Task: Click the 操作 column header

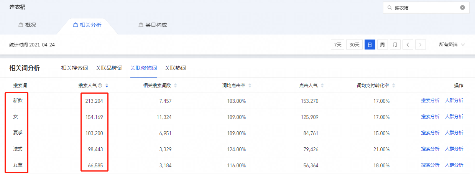Action: tap(459, 86)
